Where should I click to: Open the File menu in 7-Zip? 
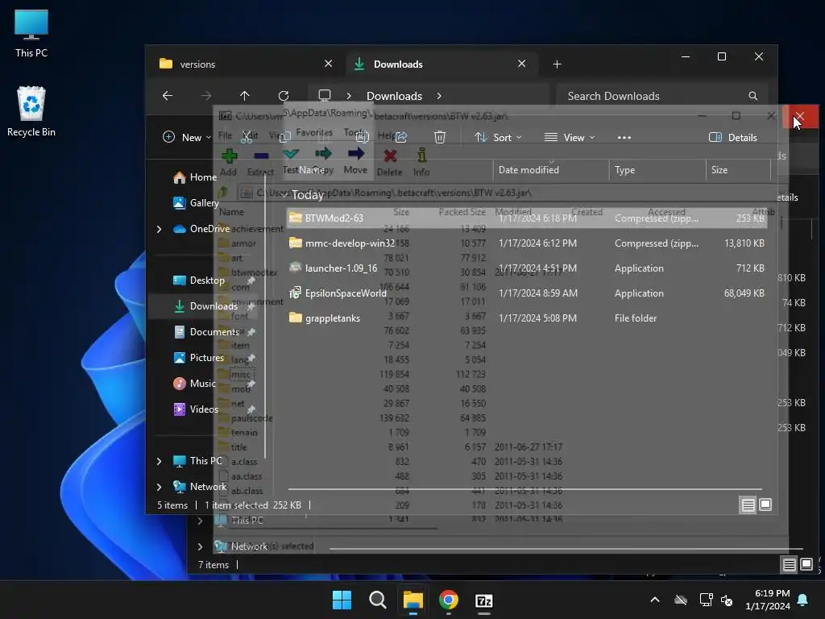tap(225, 135)
